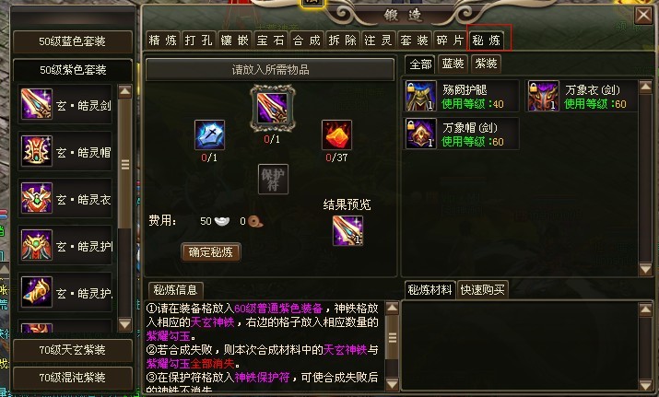Expand the 70级天玄紫装 category
The width and height of the screenshot is (659, 397).
(x=72, y=350)
